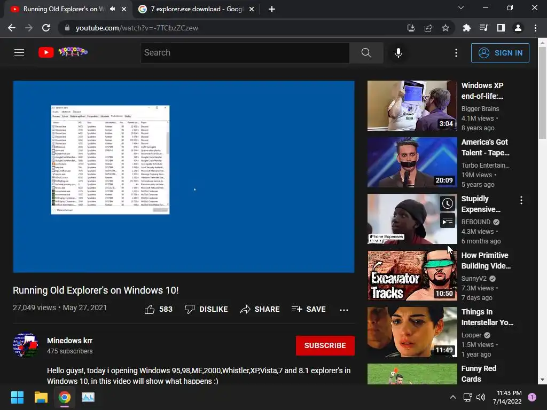547x410 pixels.
Task: Subscribe to Minedows krr channel
Action: click(325, 345)
